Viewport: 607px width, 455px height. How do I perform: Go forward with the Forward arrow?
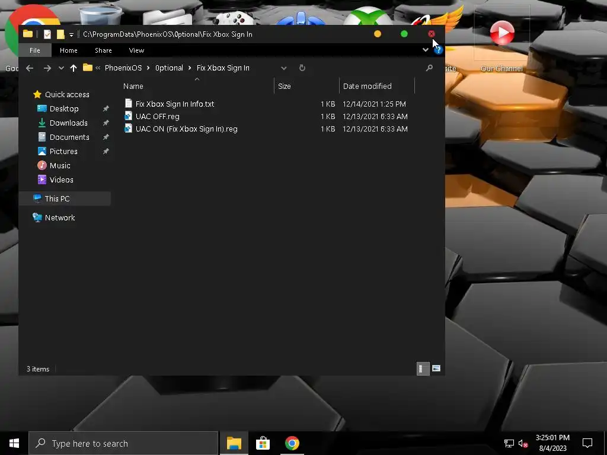pyautogui.click(x=47, y=68)
